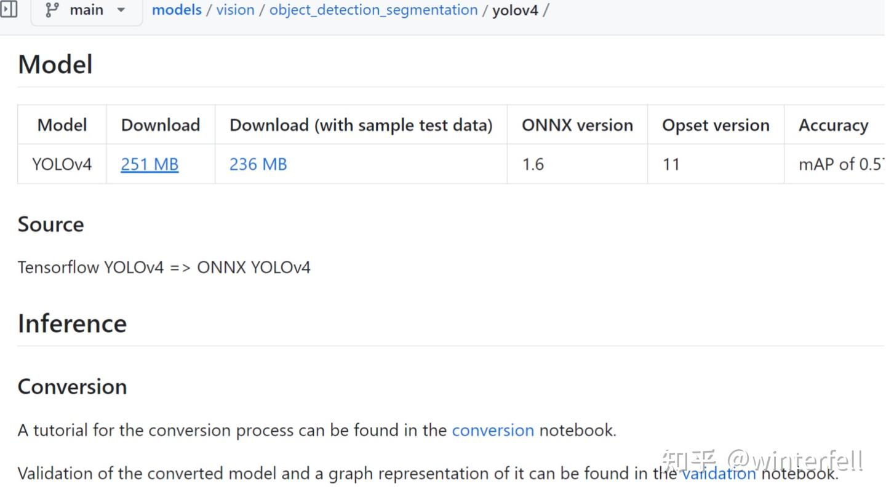Viewport: 886px width, 497px height.
Task: Select the Download column header
Action: pyautogui.click(x=160, y=124)
